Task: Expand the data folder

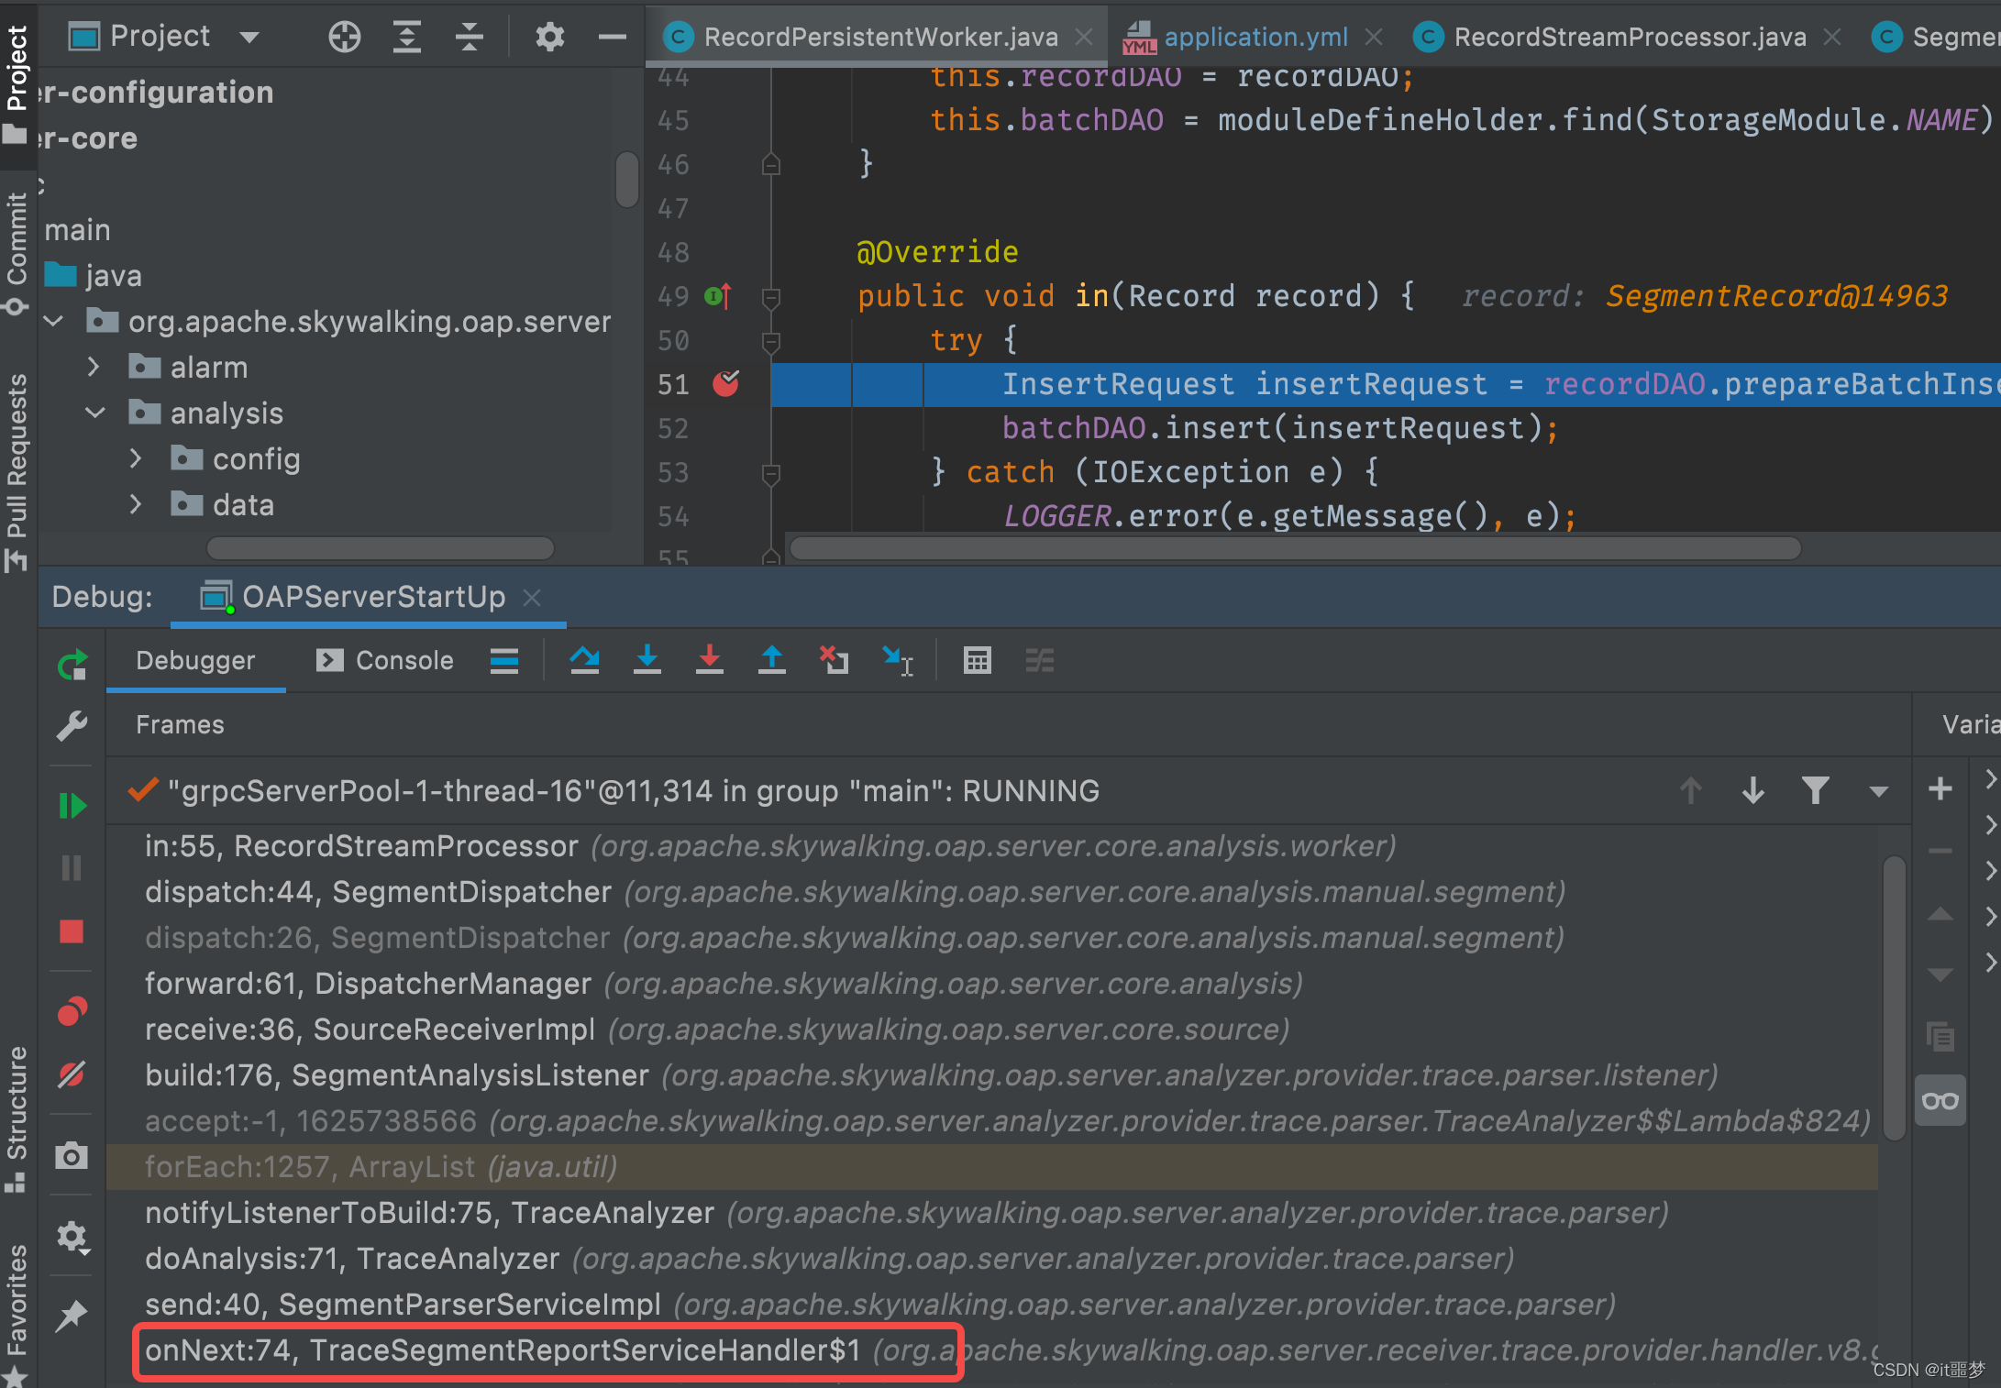Action: pyautogui.click(x=135, y=504)
